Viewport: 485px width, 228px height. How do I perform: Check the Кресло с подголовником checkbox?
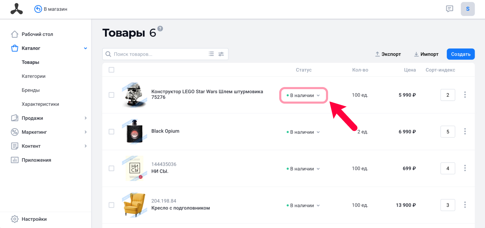(112, 205)
